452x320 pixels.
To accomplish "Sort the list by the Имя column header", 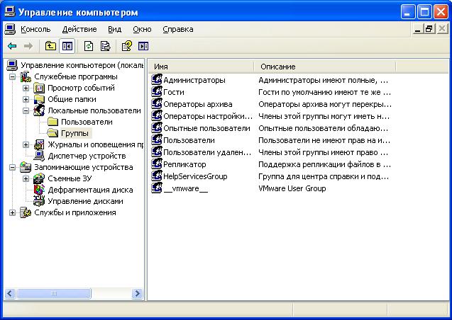I will [202, 67].
